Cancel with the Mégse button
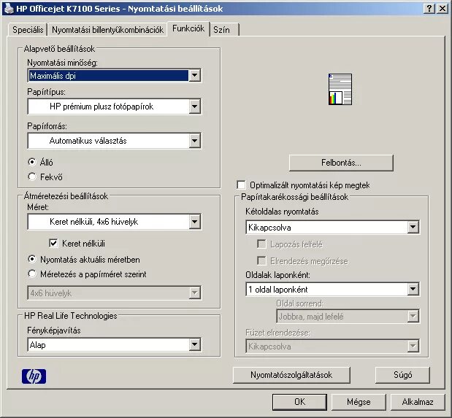452x418 pixels. [x=359, y=401]
